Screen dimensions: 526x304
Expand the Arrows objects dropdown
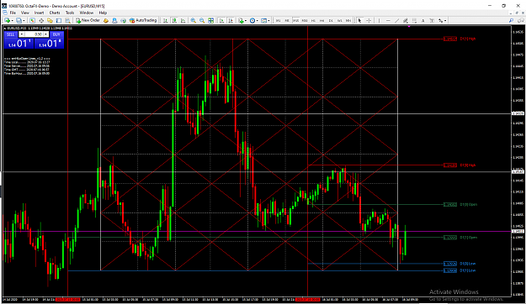[x=445, y=21]
